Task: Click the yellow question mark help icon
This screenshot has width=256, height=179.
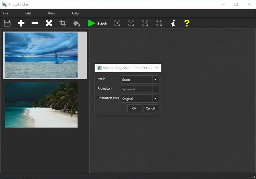Action: click(186, 23)
